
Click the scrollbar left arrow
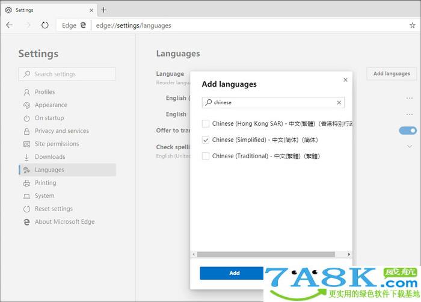194,254
